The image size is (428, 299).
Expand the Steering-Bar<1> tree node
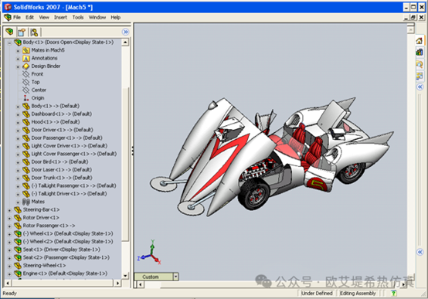[9, 210]
